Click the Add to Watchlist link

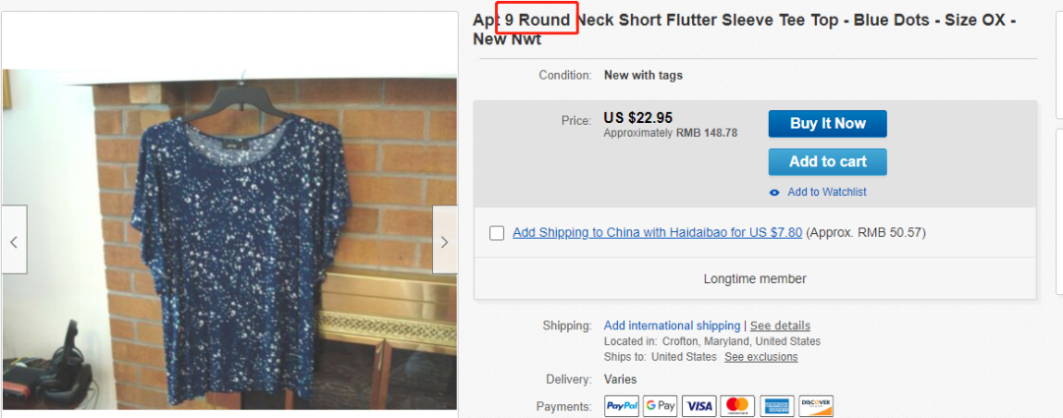click(x=827, y=193)
